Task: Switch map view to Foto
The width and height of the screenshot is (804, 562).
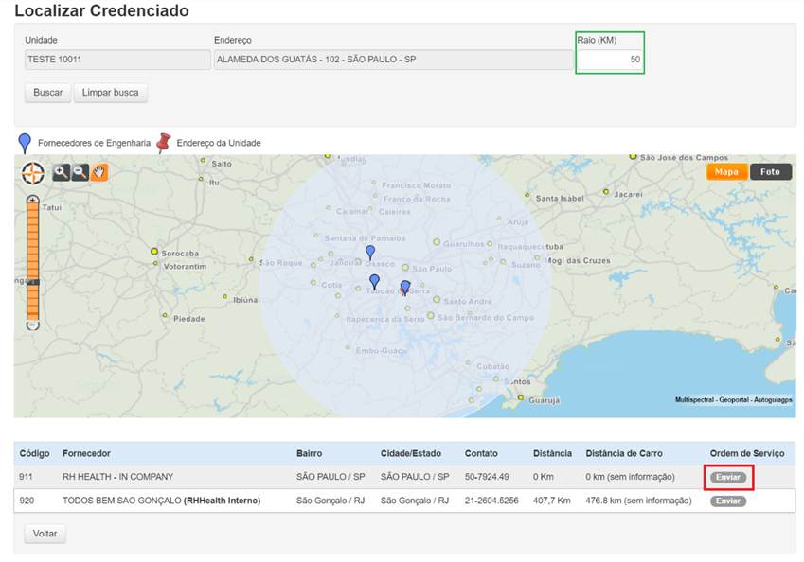Action: click(x=770, y=172)
